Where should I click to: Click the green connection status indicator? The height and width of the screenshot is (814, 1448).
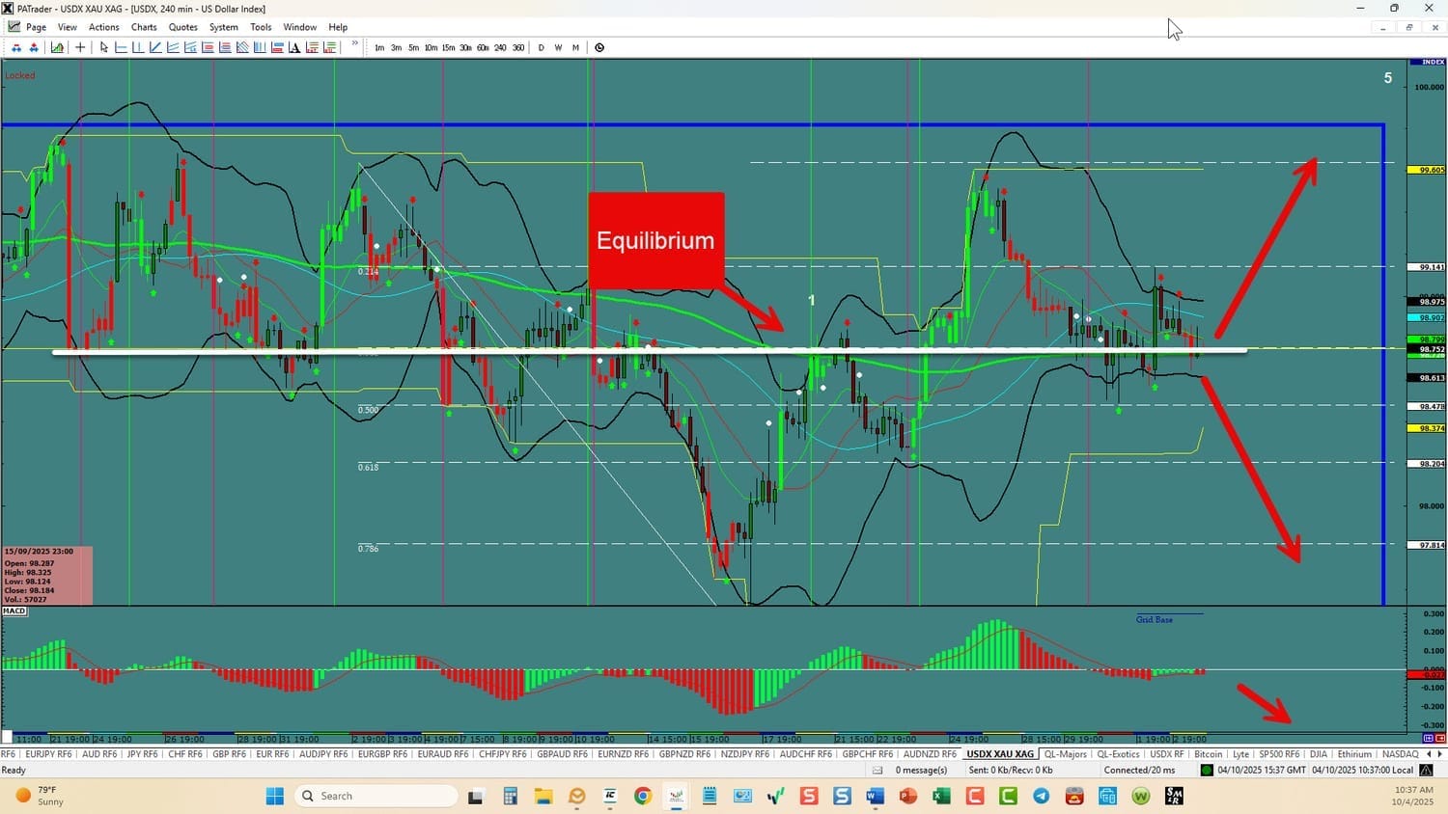1207,771
